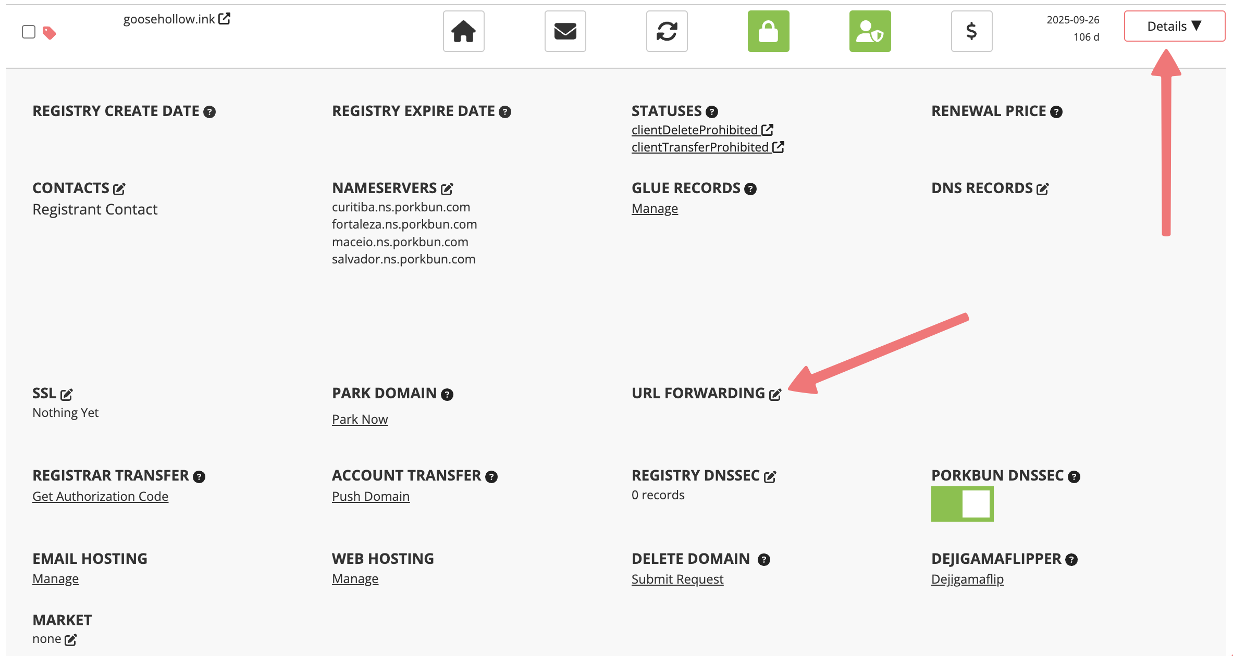
Task: Show help for Registrar Transfer
Action: tap(199, 477)
